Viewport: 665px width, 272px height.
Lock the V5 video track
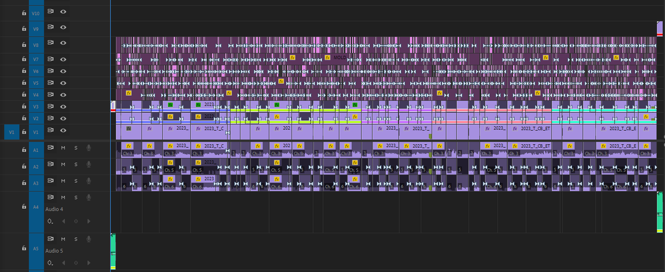[x=24, y=83]
